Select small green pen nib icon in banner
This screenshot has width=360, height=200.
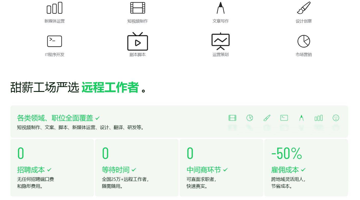pyautogui.click(x=301, y=118)
